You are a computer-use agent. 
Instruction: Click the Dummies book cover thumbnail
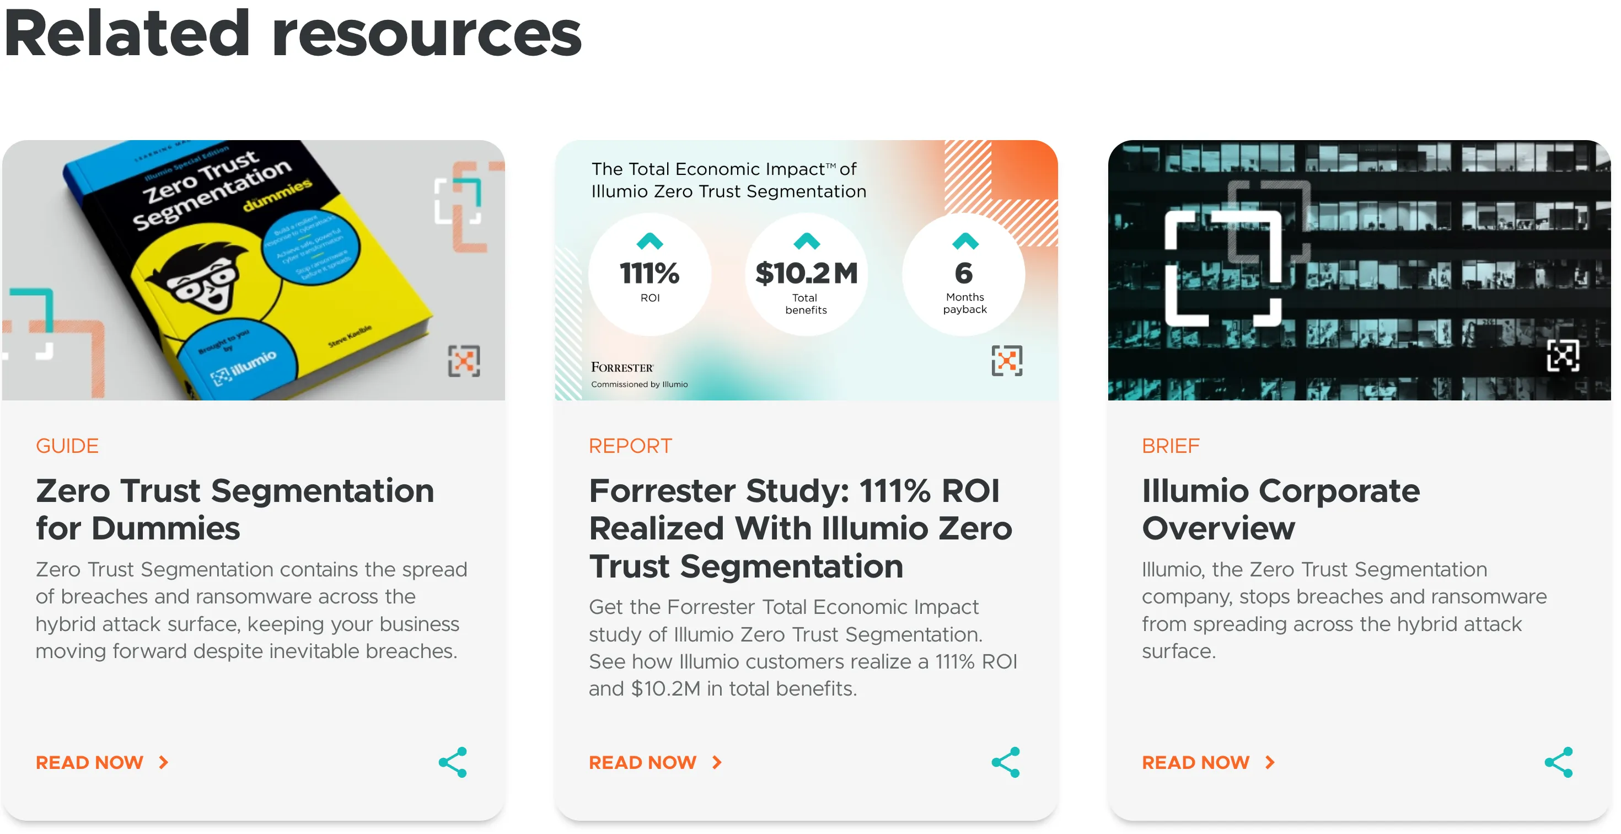253,270
